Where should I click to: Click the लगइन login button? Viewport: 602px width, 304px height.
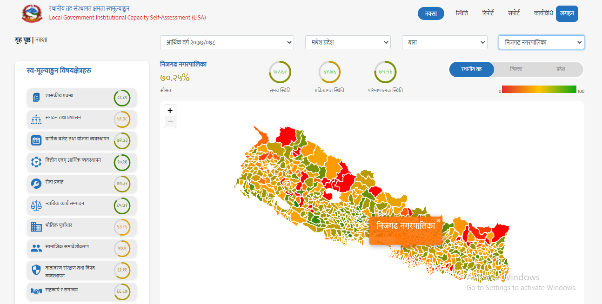pos(567,13)
